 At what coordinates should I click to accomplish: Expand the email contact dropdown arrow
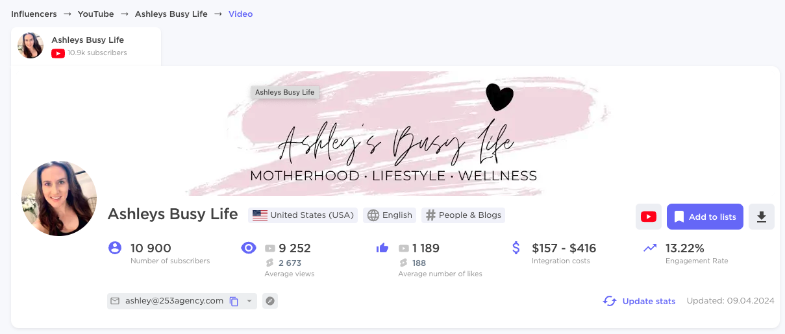[x=249, y=301]
